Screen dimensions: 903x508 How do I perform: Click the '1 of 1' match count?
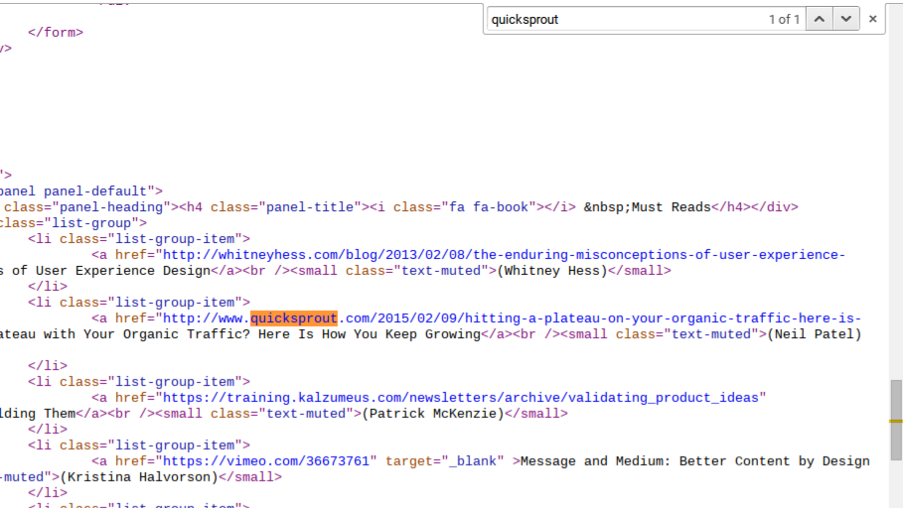point(784,20)
